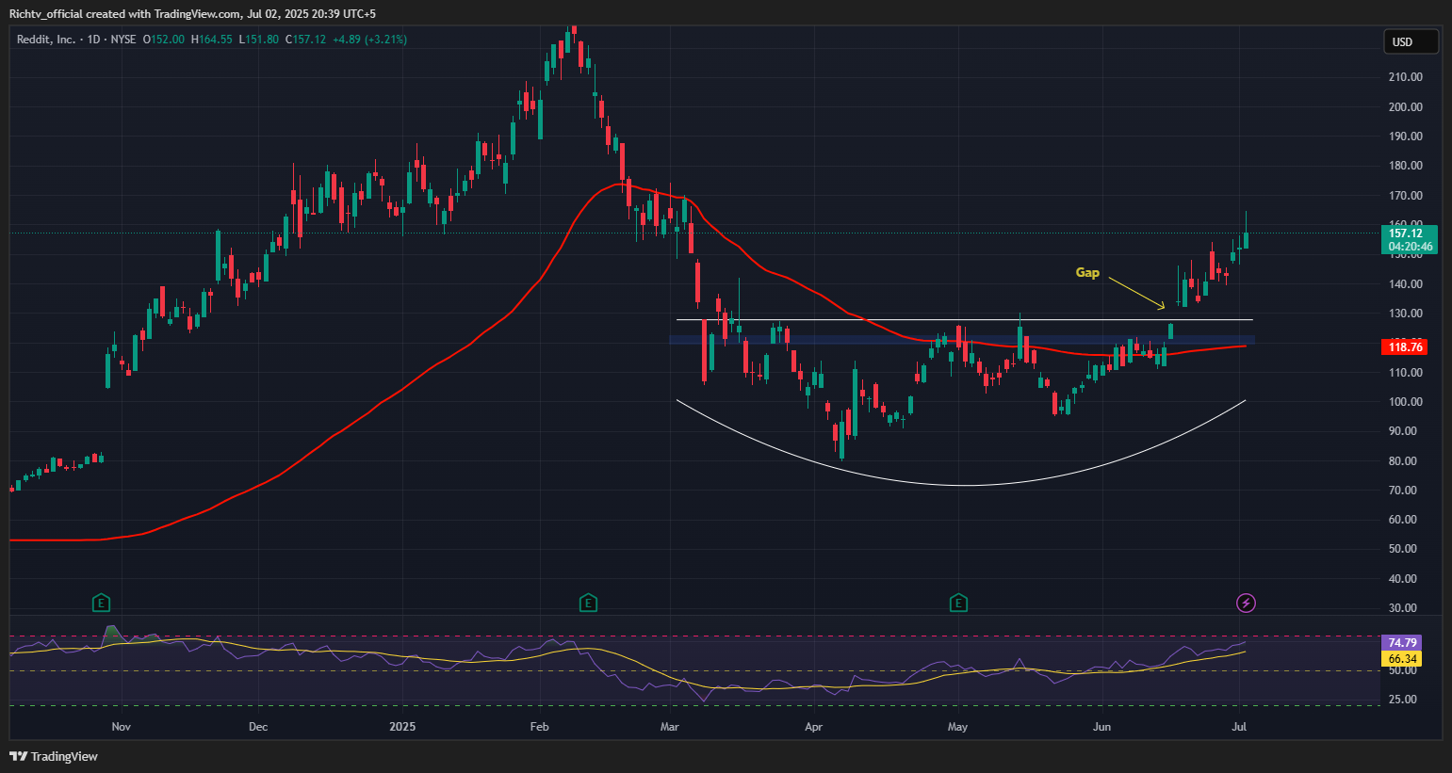Click the 100.00 price axis label
1452x773 pixels.
pyautogui.click(x=1406, y=402)
